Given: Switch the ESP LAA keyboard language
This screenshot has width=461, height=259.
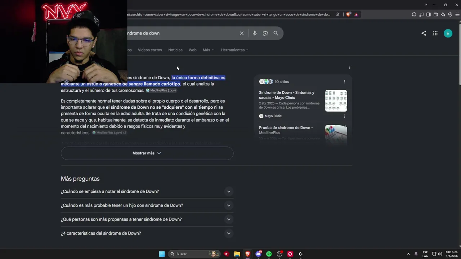Looking at the screenshot, I should coord(425,254).
